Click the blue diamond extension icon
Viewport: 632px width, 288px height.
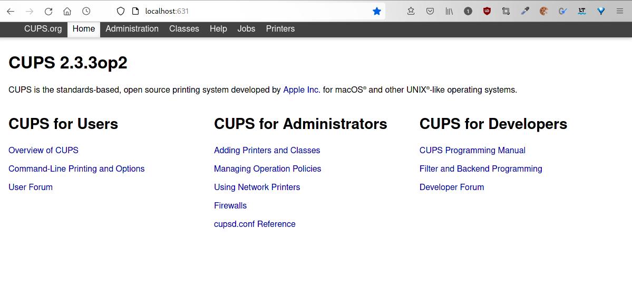click(x=601, y=11)
